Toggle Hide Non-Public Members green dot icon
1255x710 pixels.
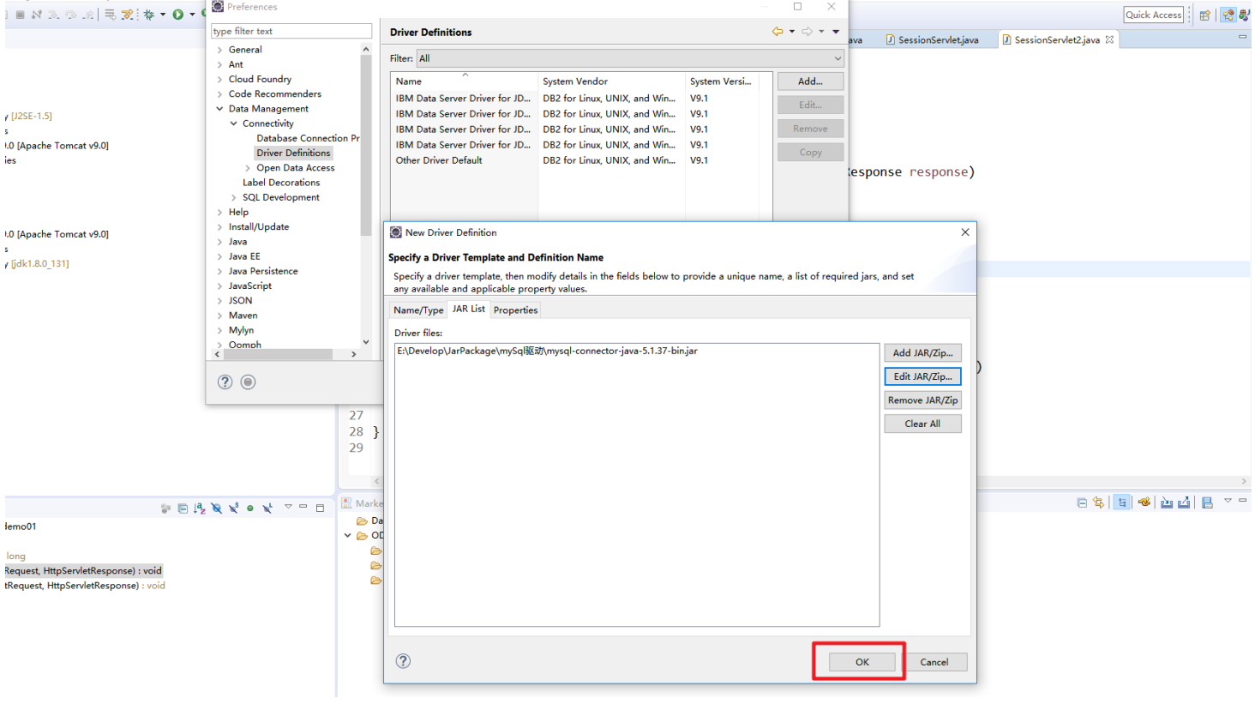point(250,508)
